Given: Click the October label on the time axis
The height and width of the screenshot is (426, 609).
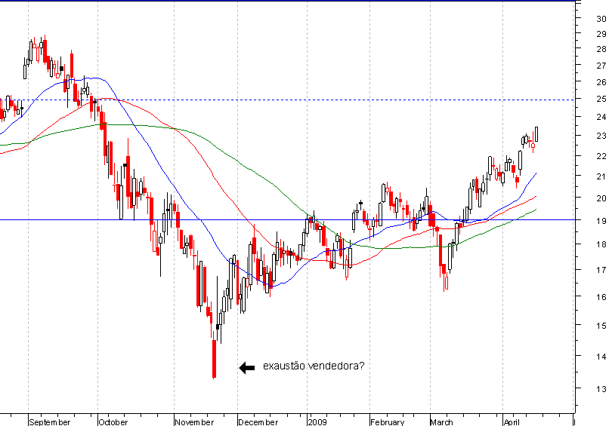Looking at the screenshot, I should point(113,422).
